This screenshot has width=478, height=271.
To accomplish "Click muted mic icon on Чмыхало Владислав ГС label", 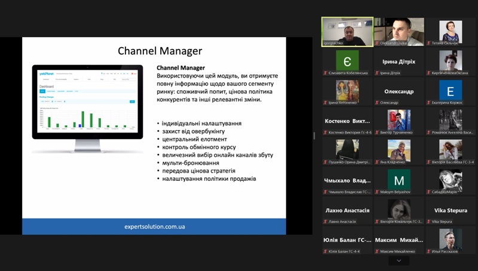I will pos(325,192).
